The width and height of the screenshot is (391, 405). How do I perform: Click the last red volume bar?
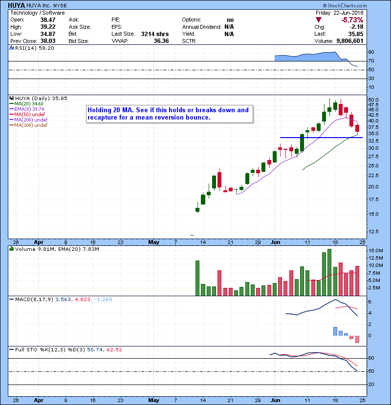(357, 281)
